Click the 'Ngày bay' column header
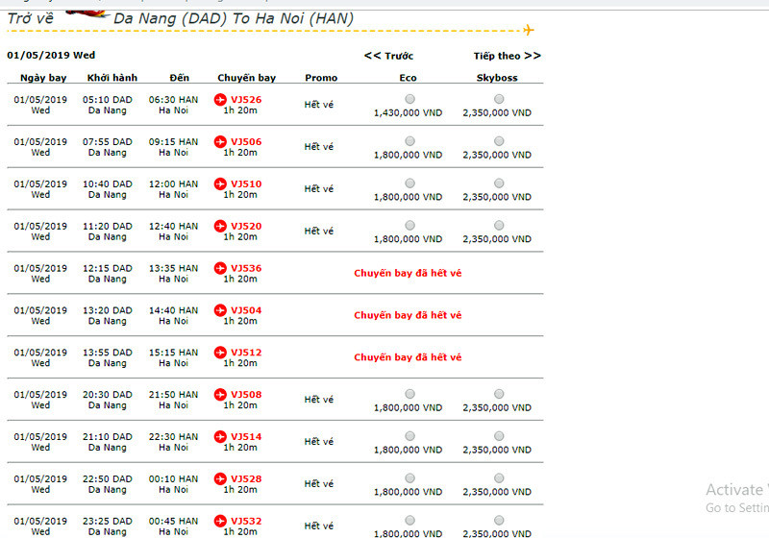The image size is (769, 538). (43, 78)
